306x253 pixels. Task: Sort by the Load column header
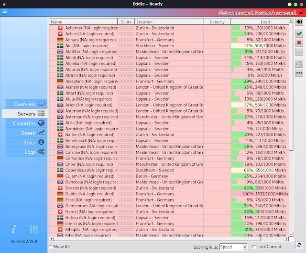(260, 21)
